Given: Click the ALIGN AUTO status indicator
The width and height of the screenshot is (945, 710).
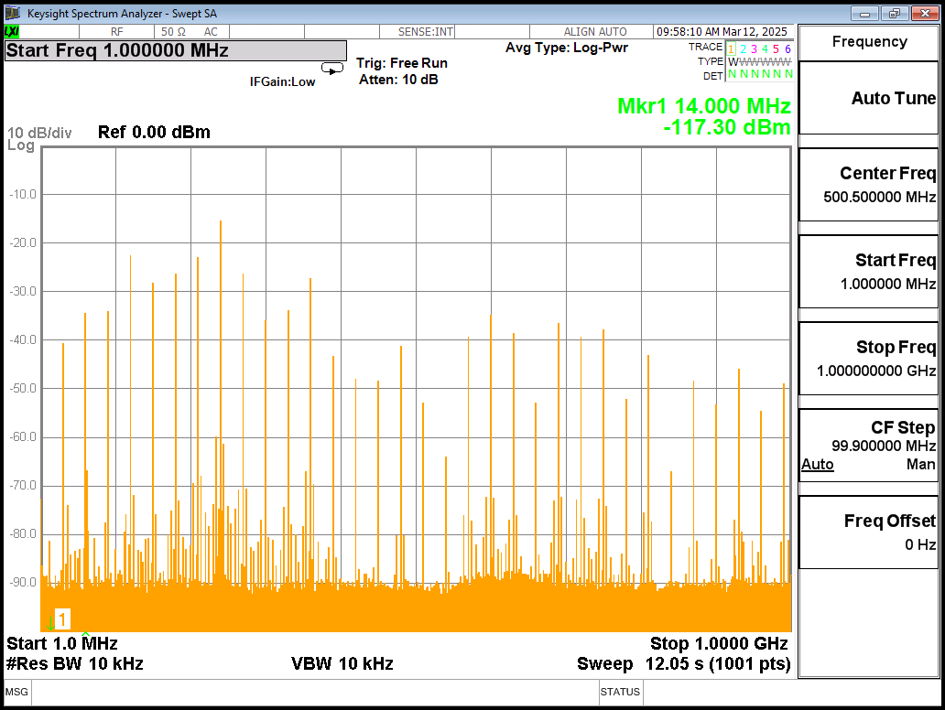Looking at the screenshot, I should (595, 32).
